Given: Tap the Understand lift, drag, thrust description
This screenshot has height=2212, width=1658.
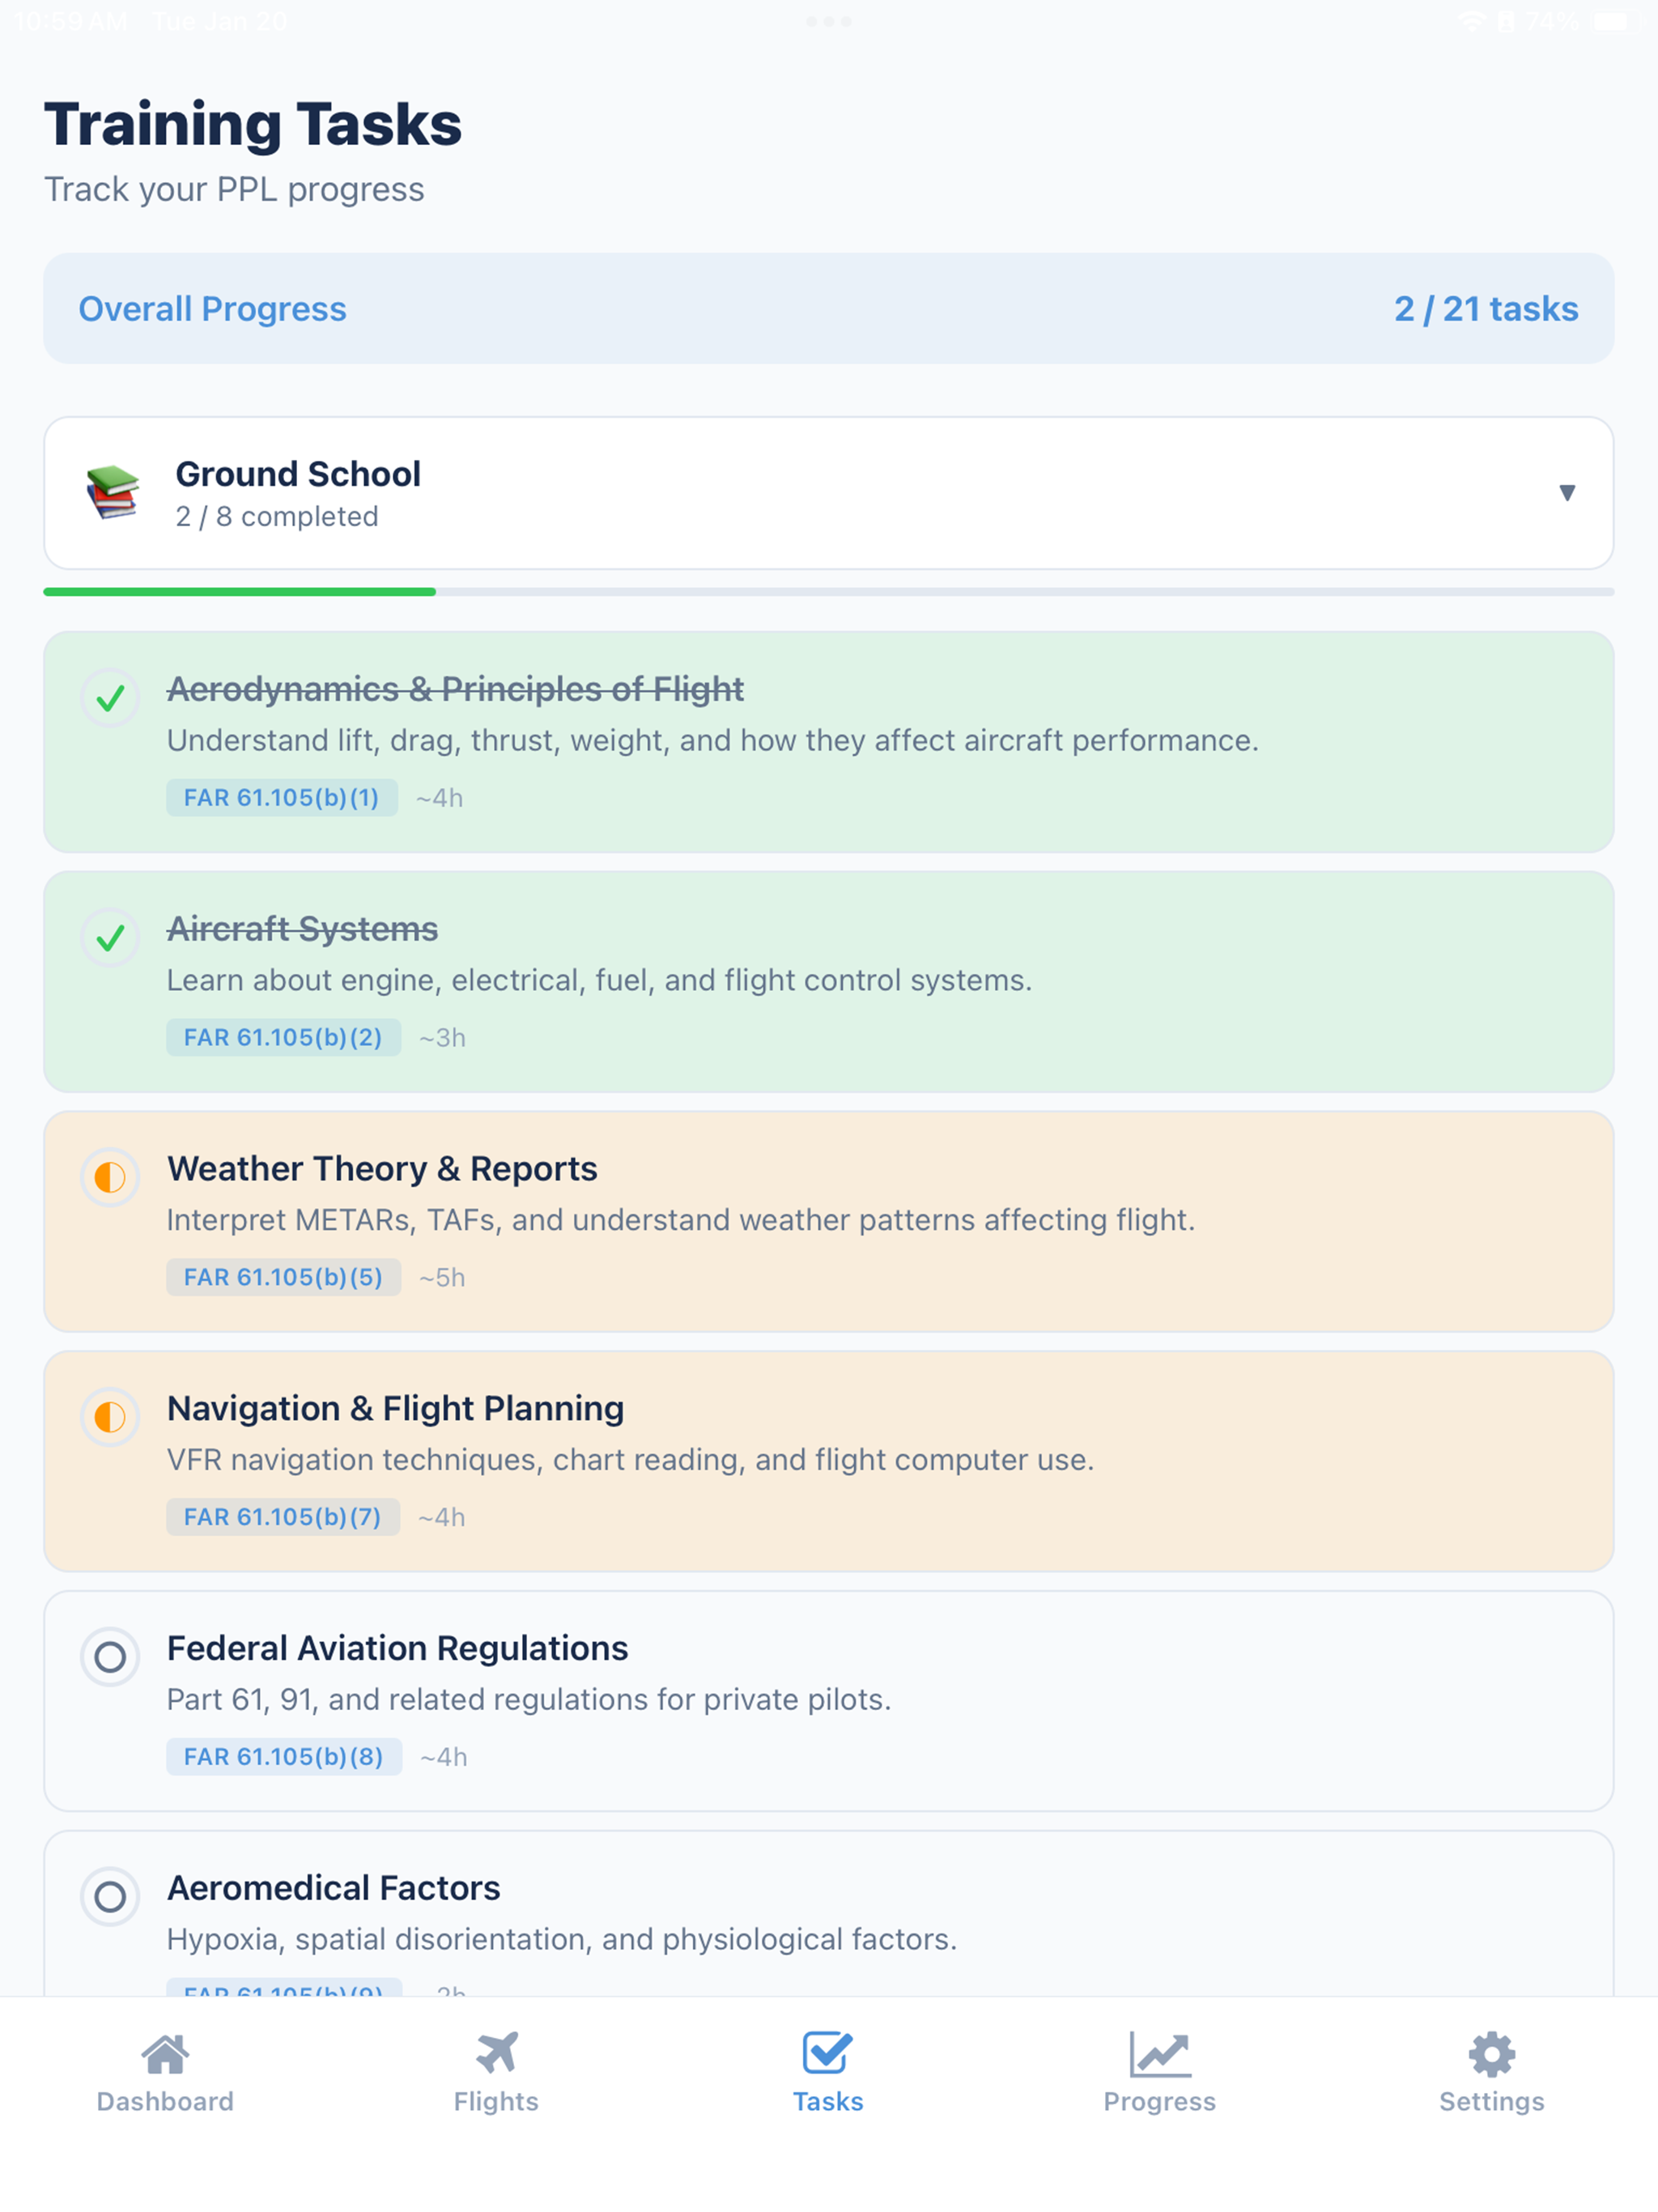Looking at the screenshot, I should coord(712,740).
